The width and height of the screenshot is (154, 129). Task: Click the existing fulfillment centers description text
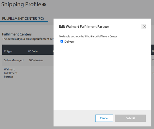[28, 39]
